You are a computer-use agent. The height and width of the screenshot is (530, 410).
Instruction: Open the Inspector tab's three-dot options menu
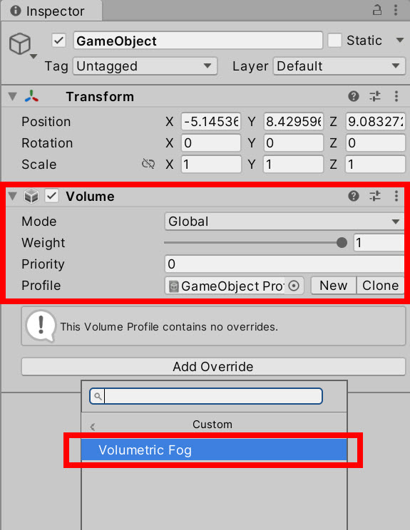point(396,10)
